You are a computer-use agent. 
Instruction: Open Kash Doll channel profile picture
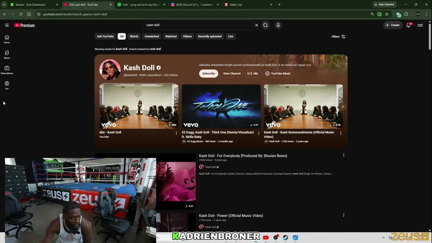(x=110, y=70)
